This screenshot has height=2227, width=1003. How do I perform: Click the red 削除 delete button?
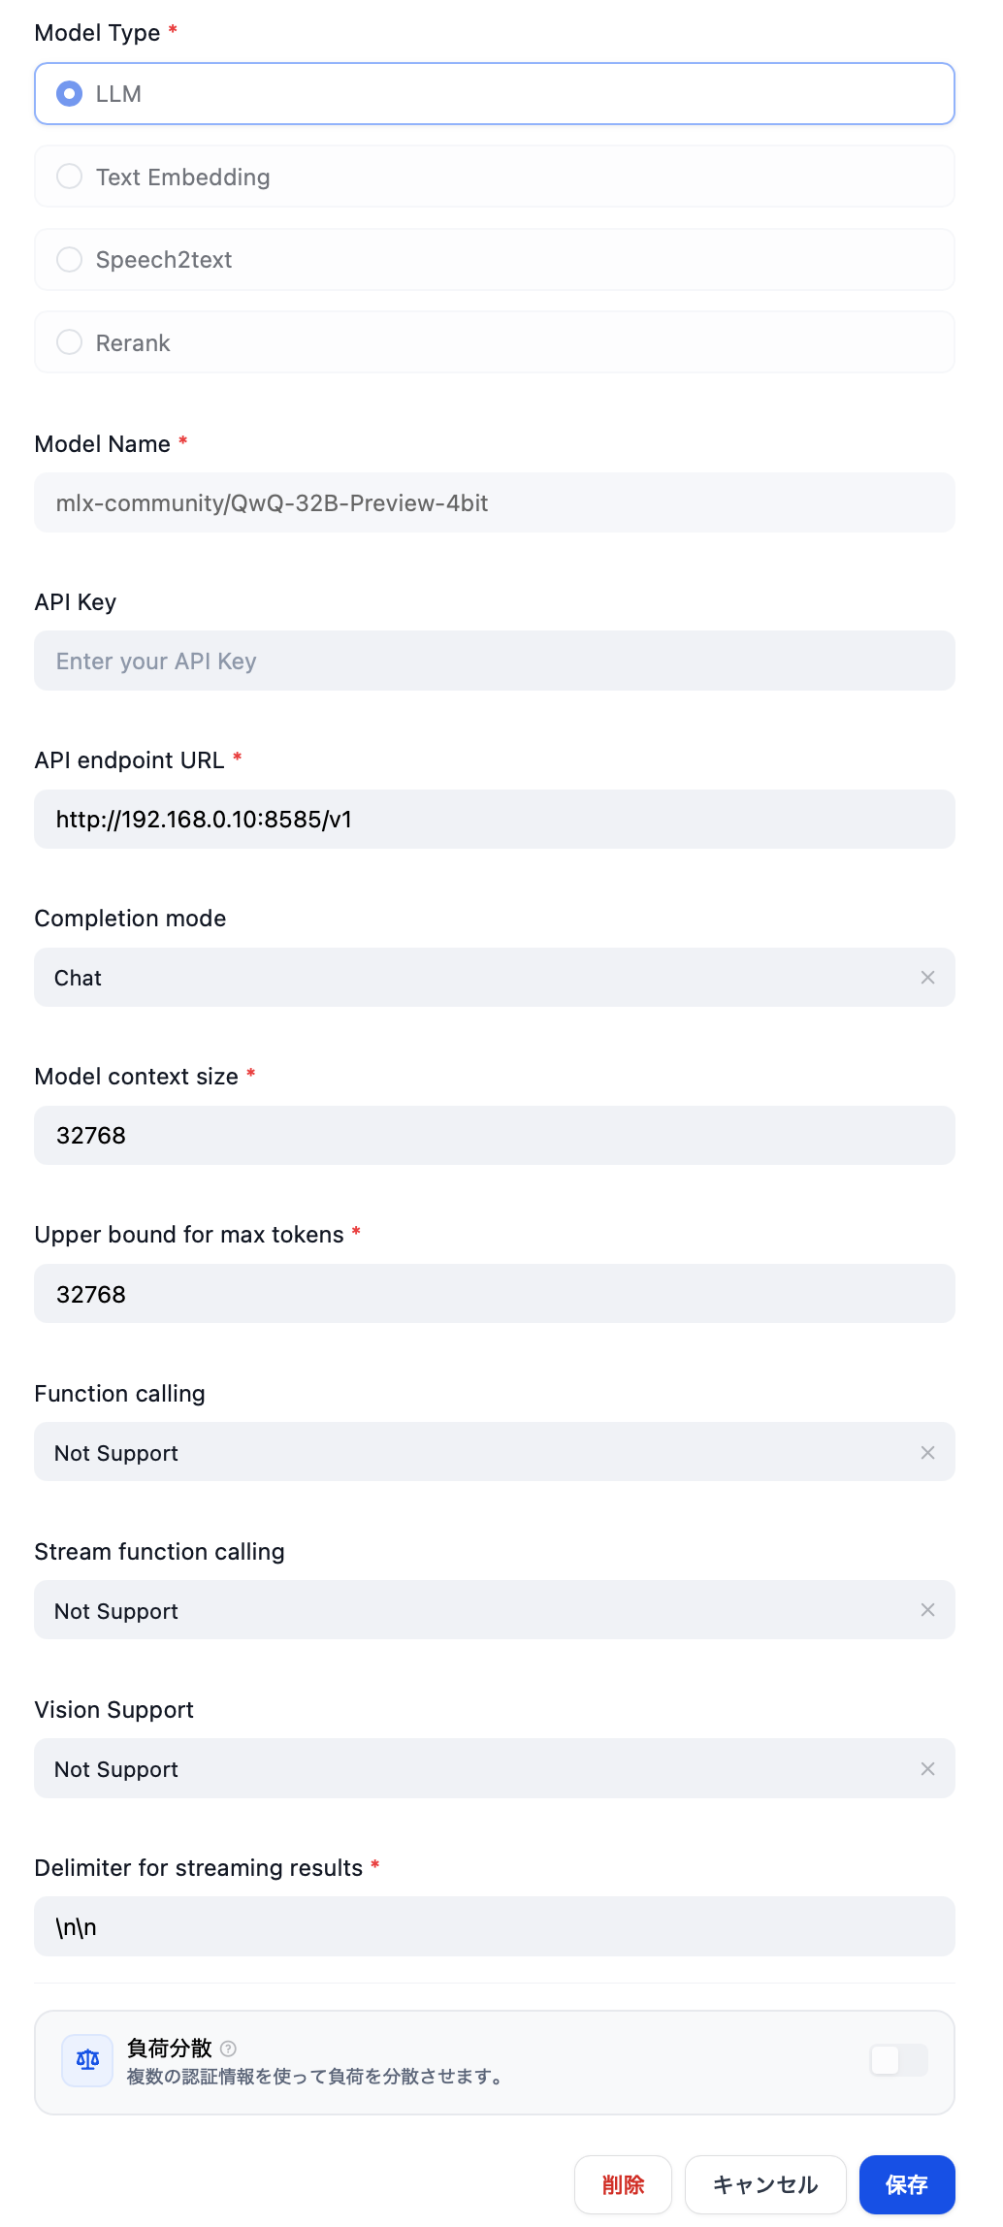(623, 2184)
